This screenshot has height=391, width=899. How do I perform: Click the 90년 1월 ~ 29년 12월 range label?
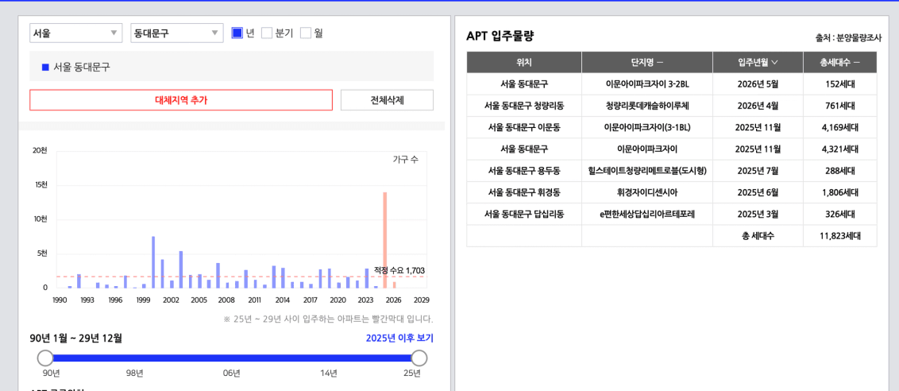tap(76, 339)
